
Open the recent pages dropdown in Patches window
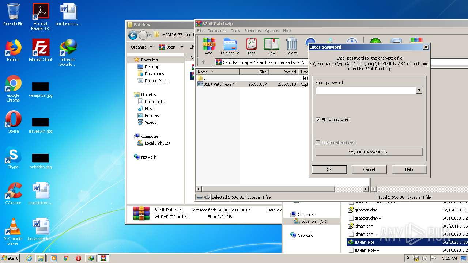(x=150, y=35)
